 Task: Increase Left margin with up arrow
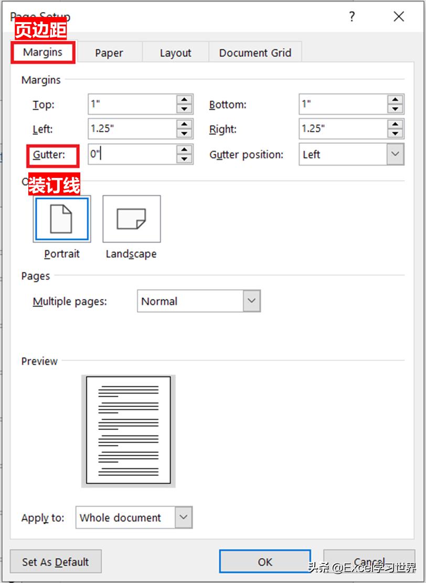click(x=184, y=124)
